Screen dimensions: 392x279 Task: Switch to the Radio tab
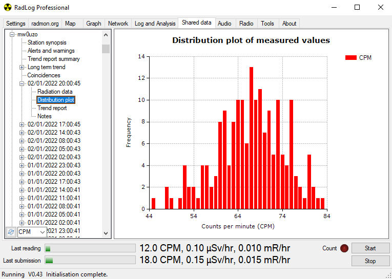click(x=246, y=24)
